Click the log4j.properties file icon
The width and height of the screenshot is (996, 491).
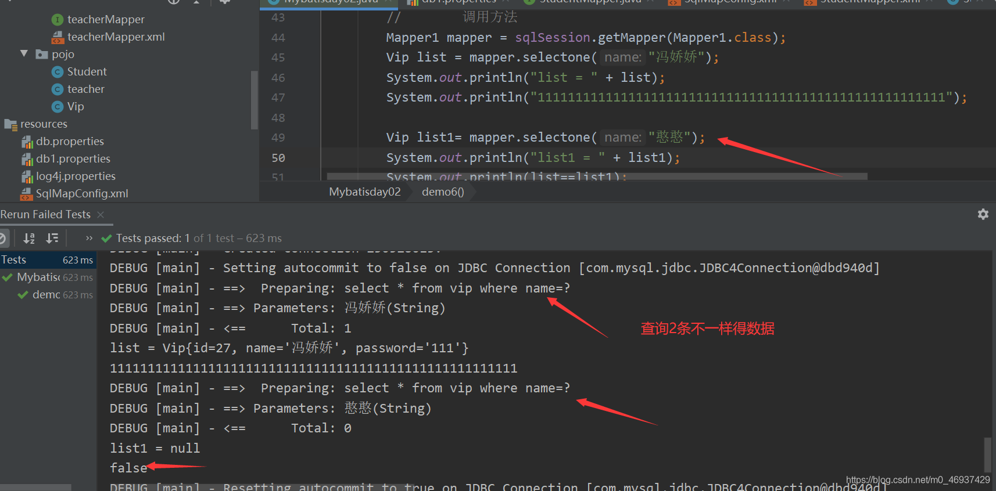pyautogui.click(x=27, y=176)
